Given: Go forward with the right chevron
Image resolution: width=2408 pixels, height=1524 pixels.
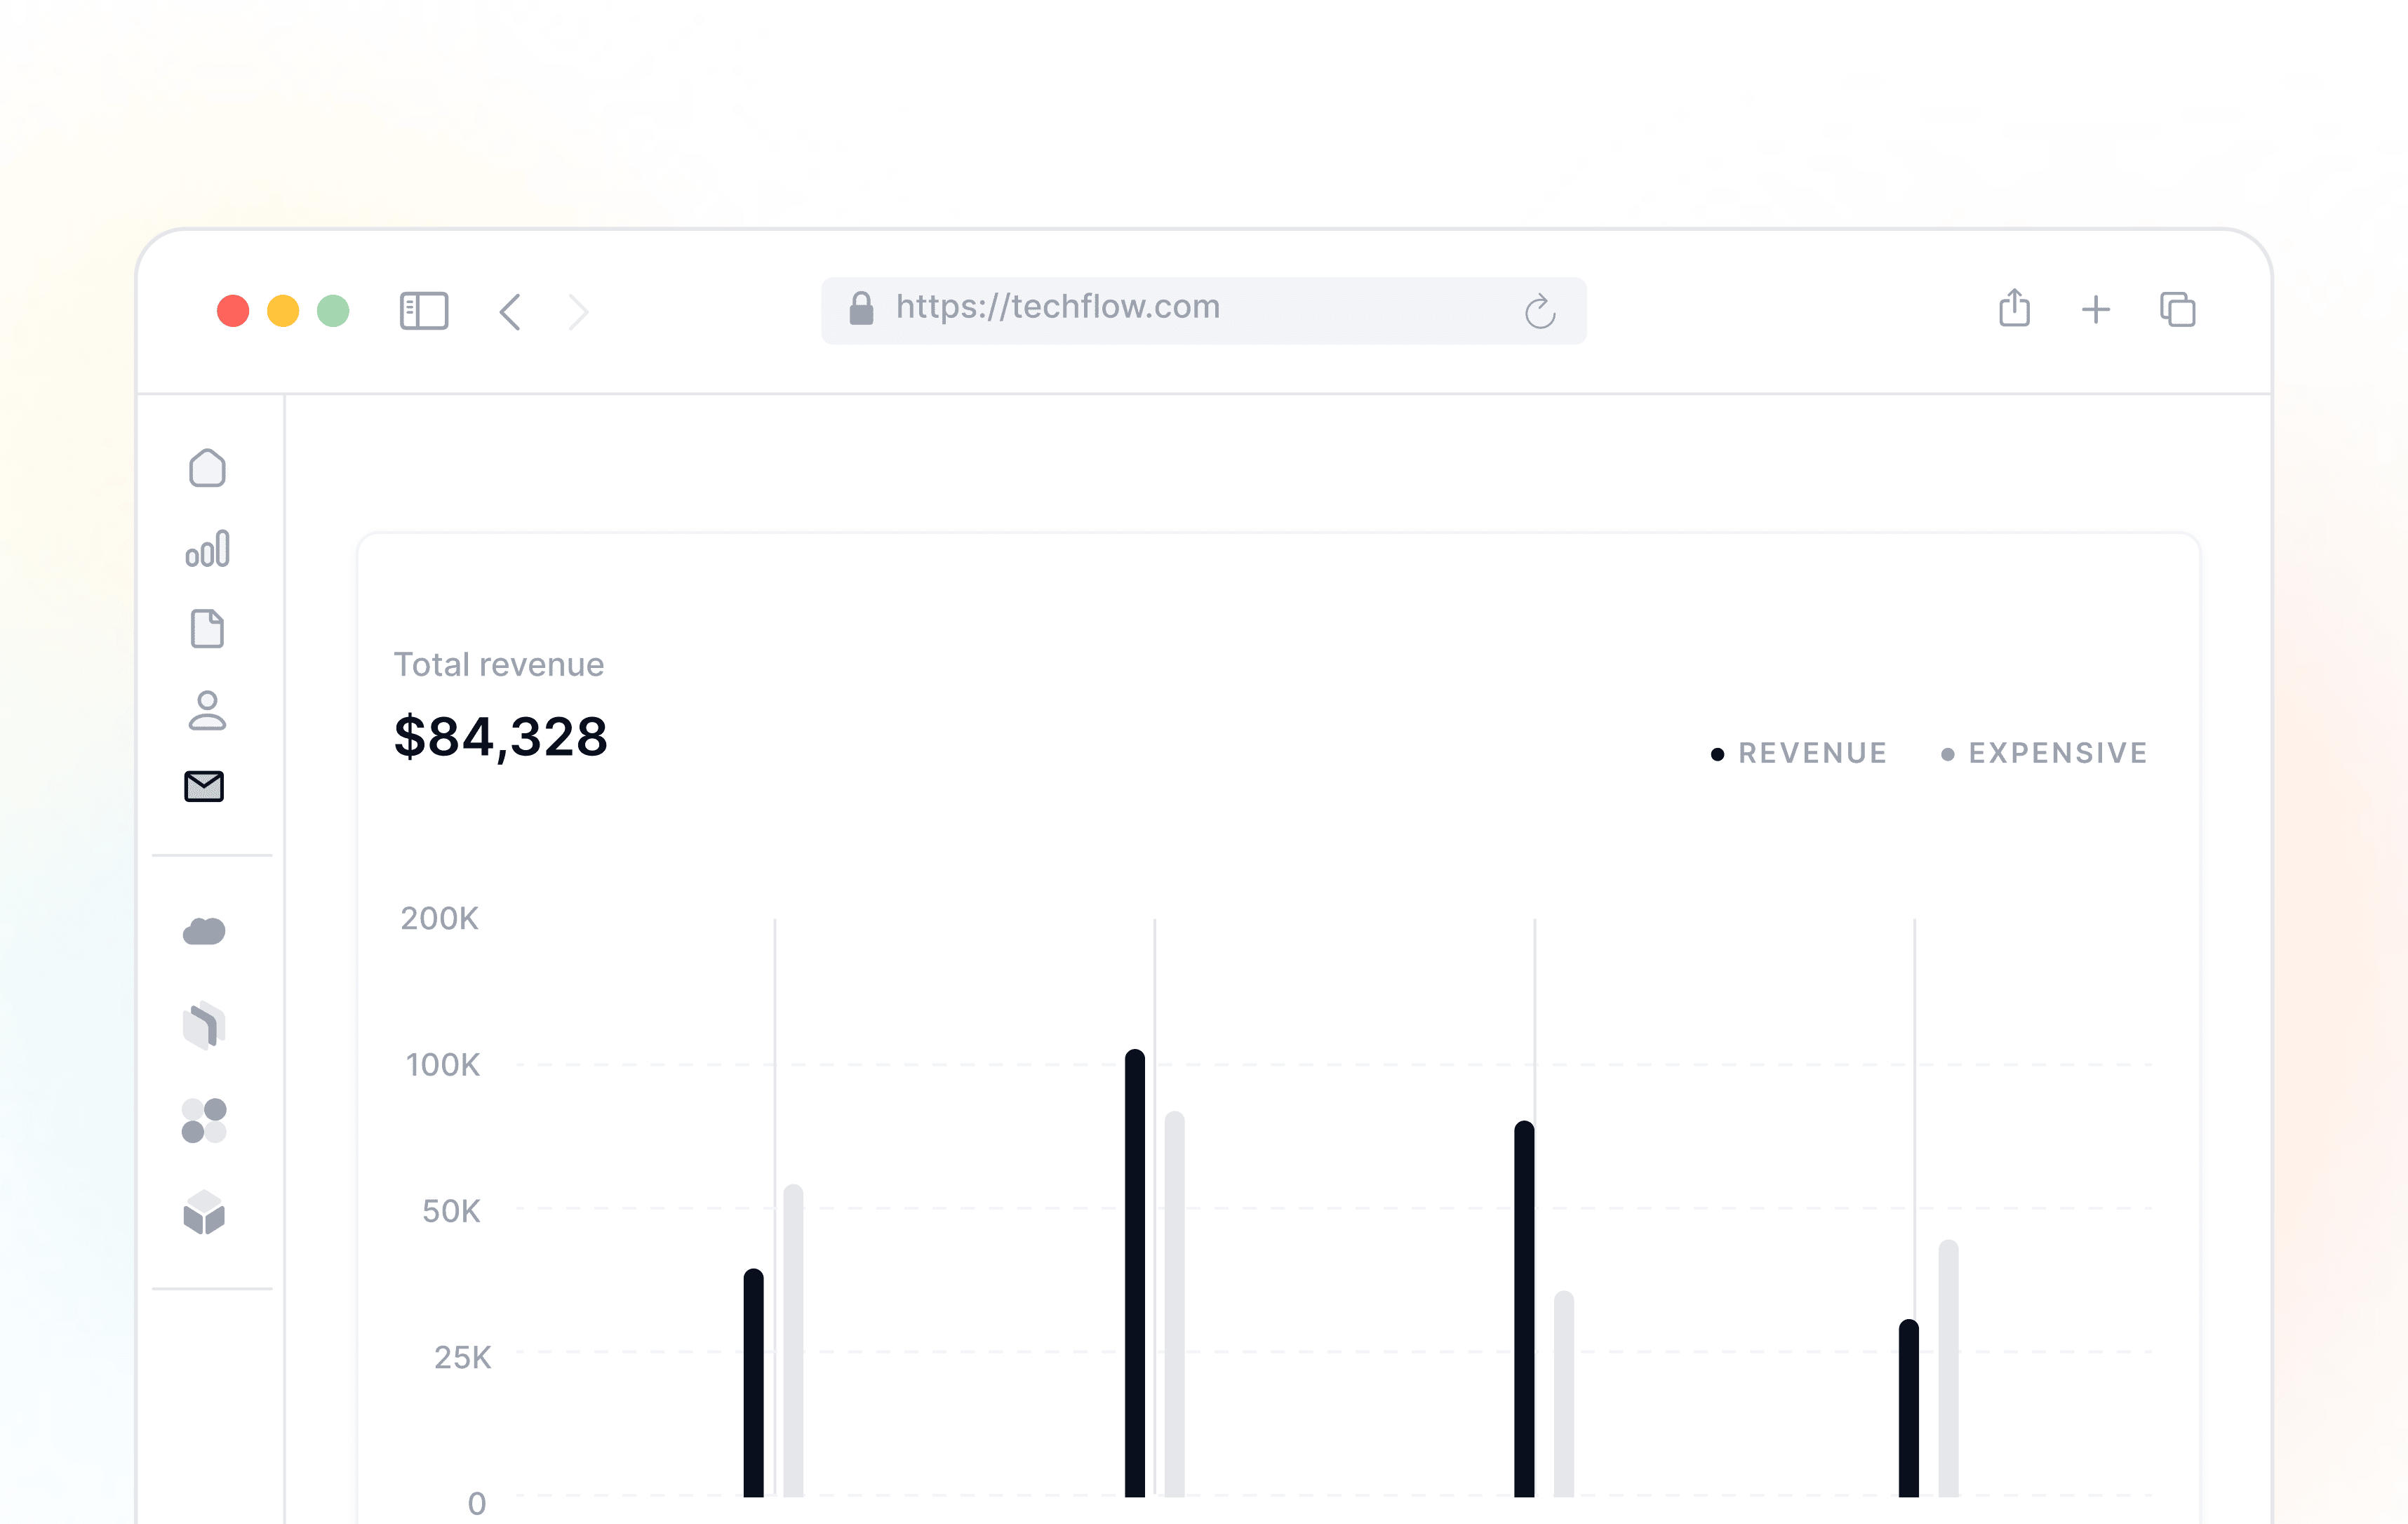Looking at the screenshot, I should (579, 311).
